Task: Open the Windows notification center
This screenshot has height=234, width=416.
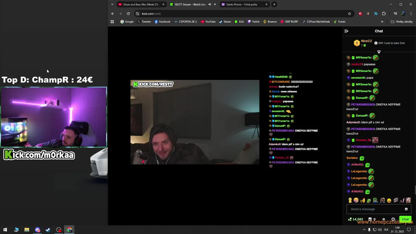Action: tap(409, 230)
